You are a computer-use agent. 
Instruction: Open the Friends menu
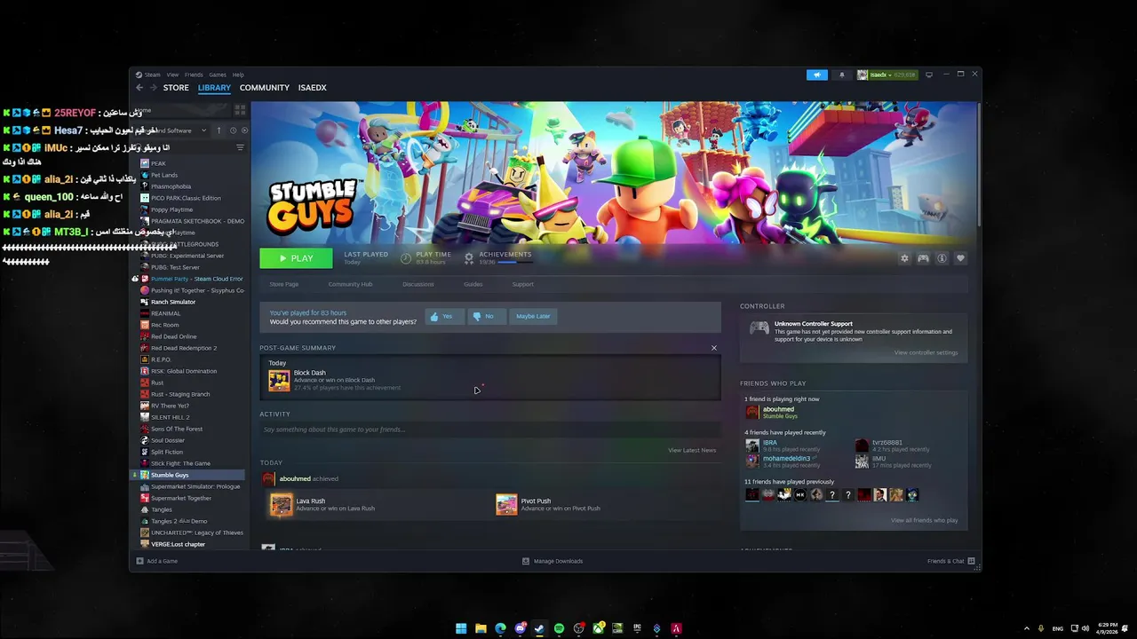(194, 75)
